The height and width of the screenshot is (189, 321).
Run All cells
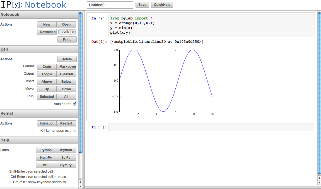(x=66, y=96)
